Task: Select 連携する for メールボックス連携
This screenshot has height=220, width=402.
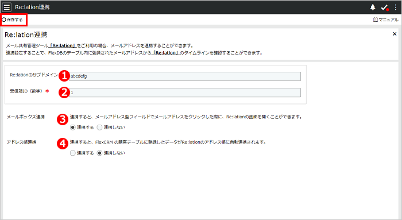Action: click(82, 128)
